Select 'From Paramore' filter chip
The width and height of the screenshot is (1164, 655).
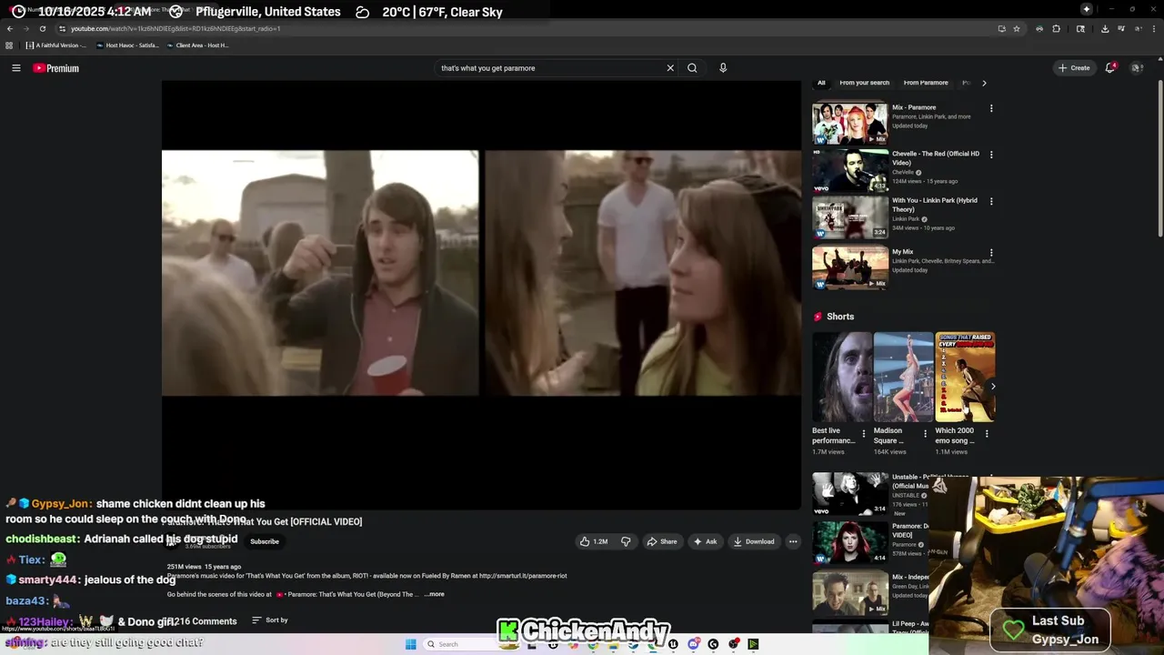point(926,83)
